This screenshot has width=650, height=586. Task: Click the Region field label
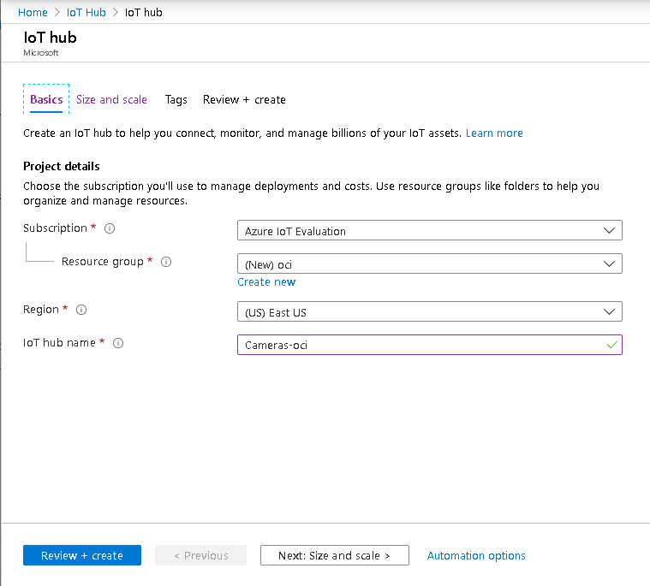coord(41,310)
